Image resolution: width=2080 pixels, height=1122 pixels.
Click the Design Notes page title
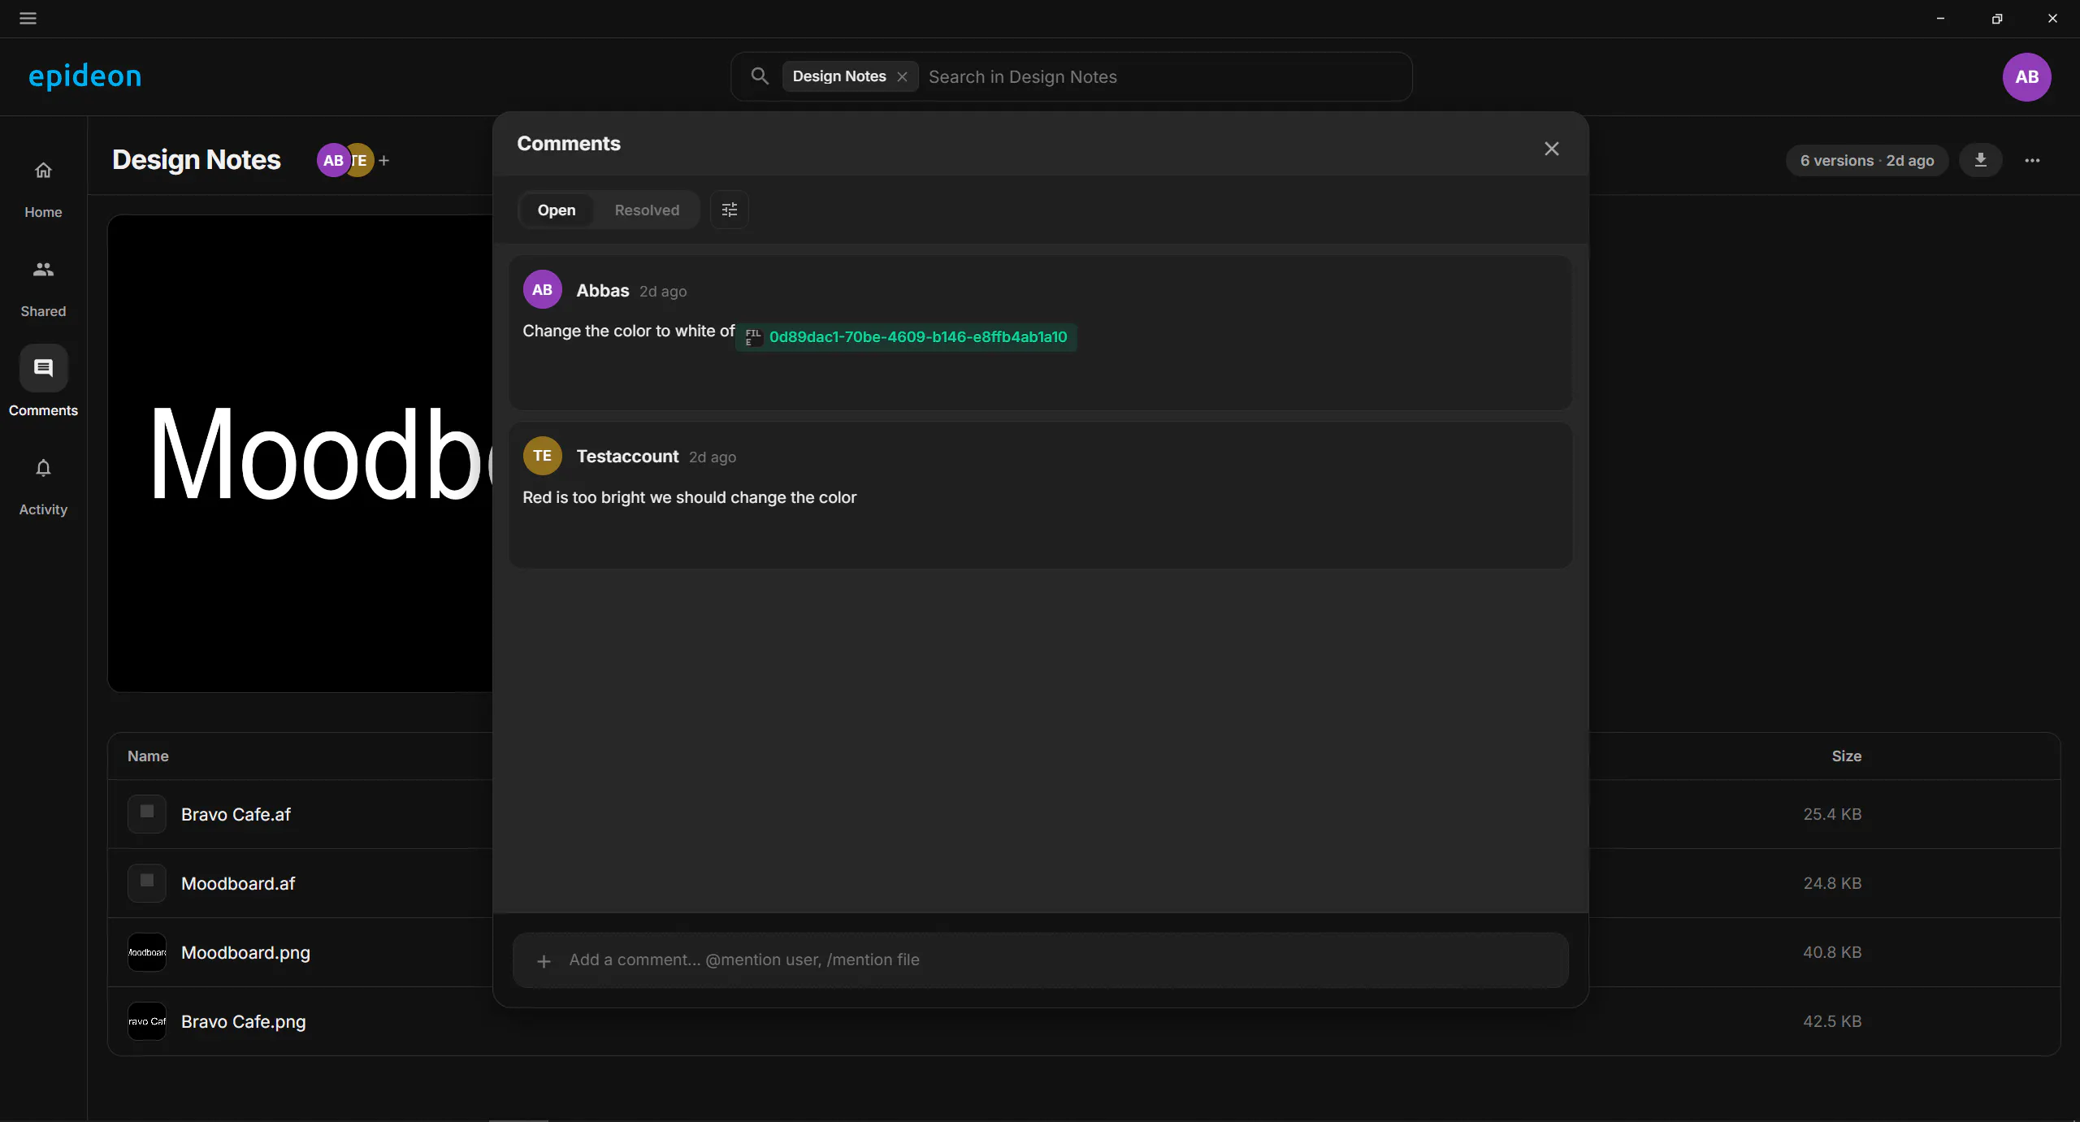tap(197, 160)
